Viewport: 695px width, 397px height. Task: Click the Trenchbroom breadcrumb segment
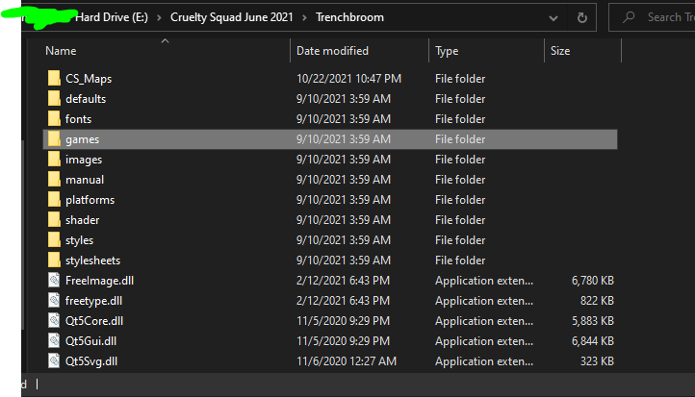tap(350, 17)
